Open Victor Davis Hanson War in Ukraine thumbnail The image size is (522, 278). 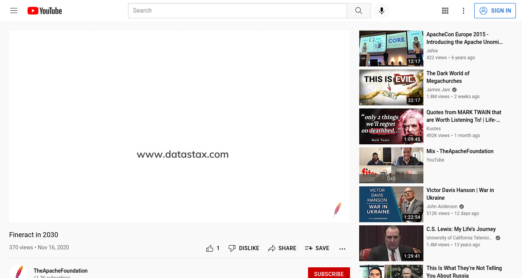(391, 204)
